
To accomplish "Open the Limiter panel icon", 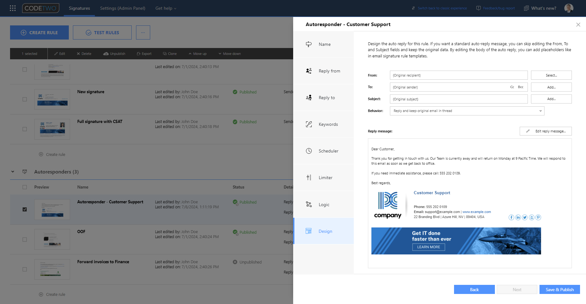I will coord(309,177).
